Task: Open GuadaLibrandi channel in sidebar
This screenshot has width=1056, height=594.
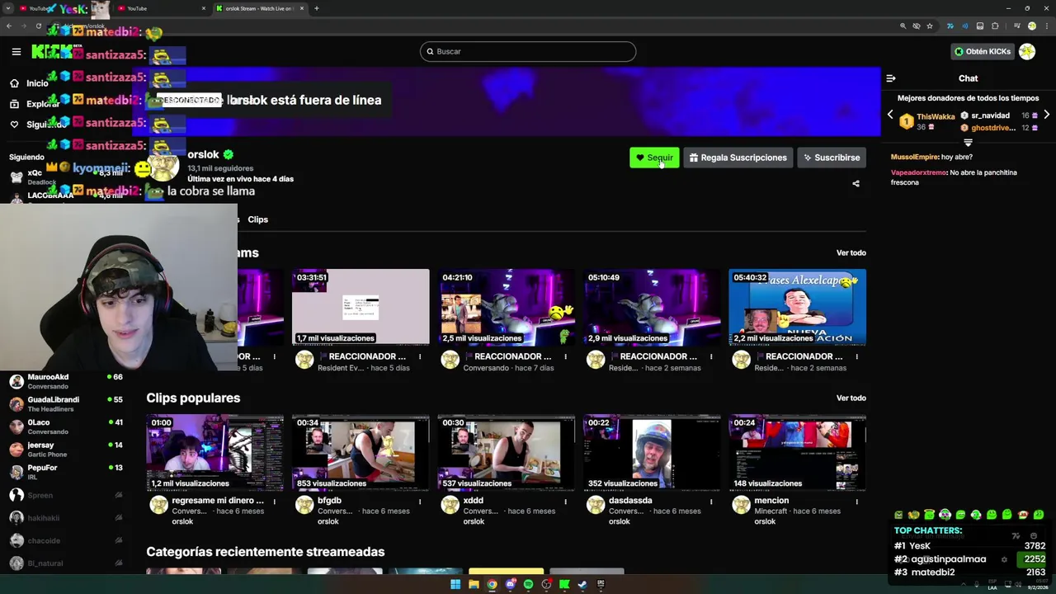Action: coord(66,403)
